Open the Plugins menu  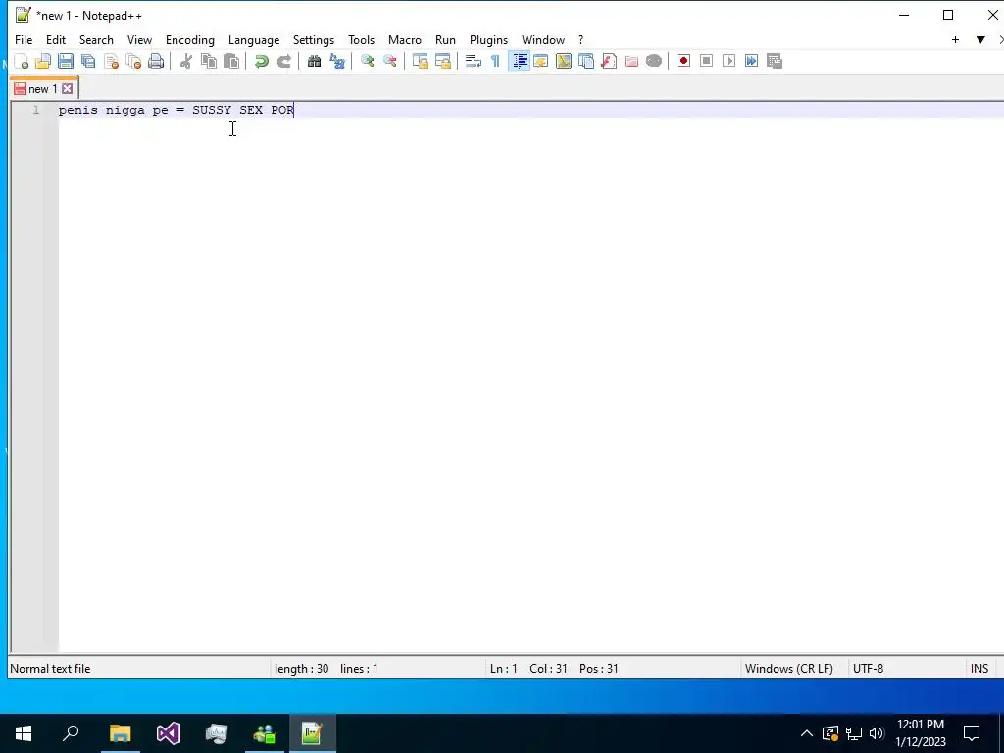(x=488, y=39)
